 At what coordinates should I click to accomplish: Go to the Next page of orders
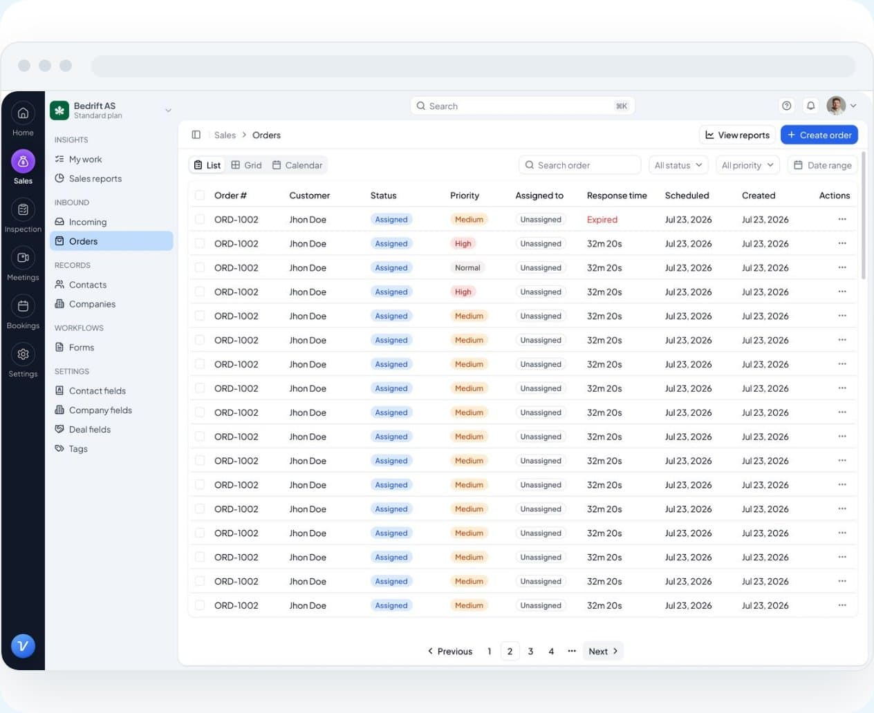[x=603, y=652]
